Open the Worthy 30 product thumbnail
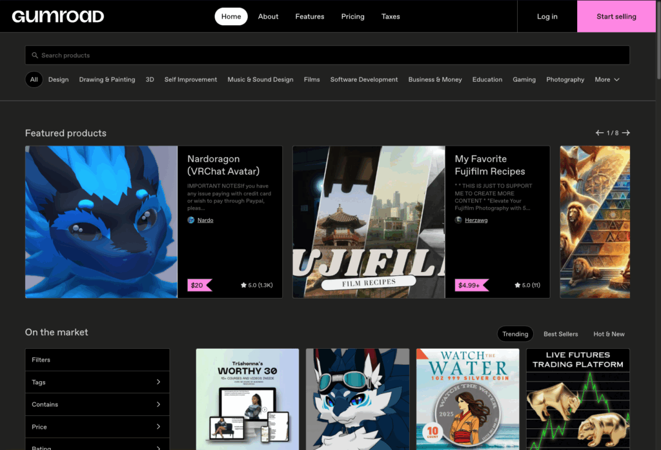This screenshot has height=450, width=661. [x=247, y=399]
